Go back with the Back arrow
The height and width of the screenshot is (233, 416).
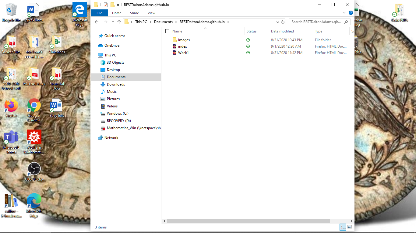(x=97, y=22)
